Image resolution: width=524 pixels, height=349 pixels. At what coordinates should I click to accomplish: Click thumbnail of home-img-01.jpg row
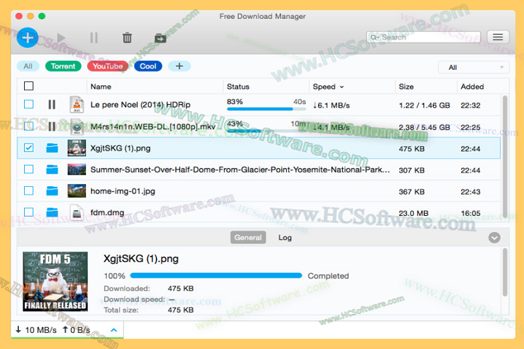[76, 190]
